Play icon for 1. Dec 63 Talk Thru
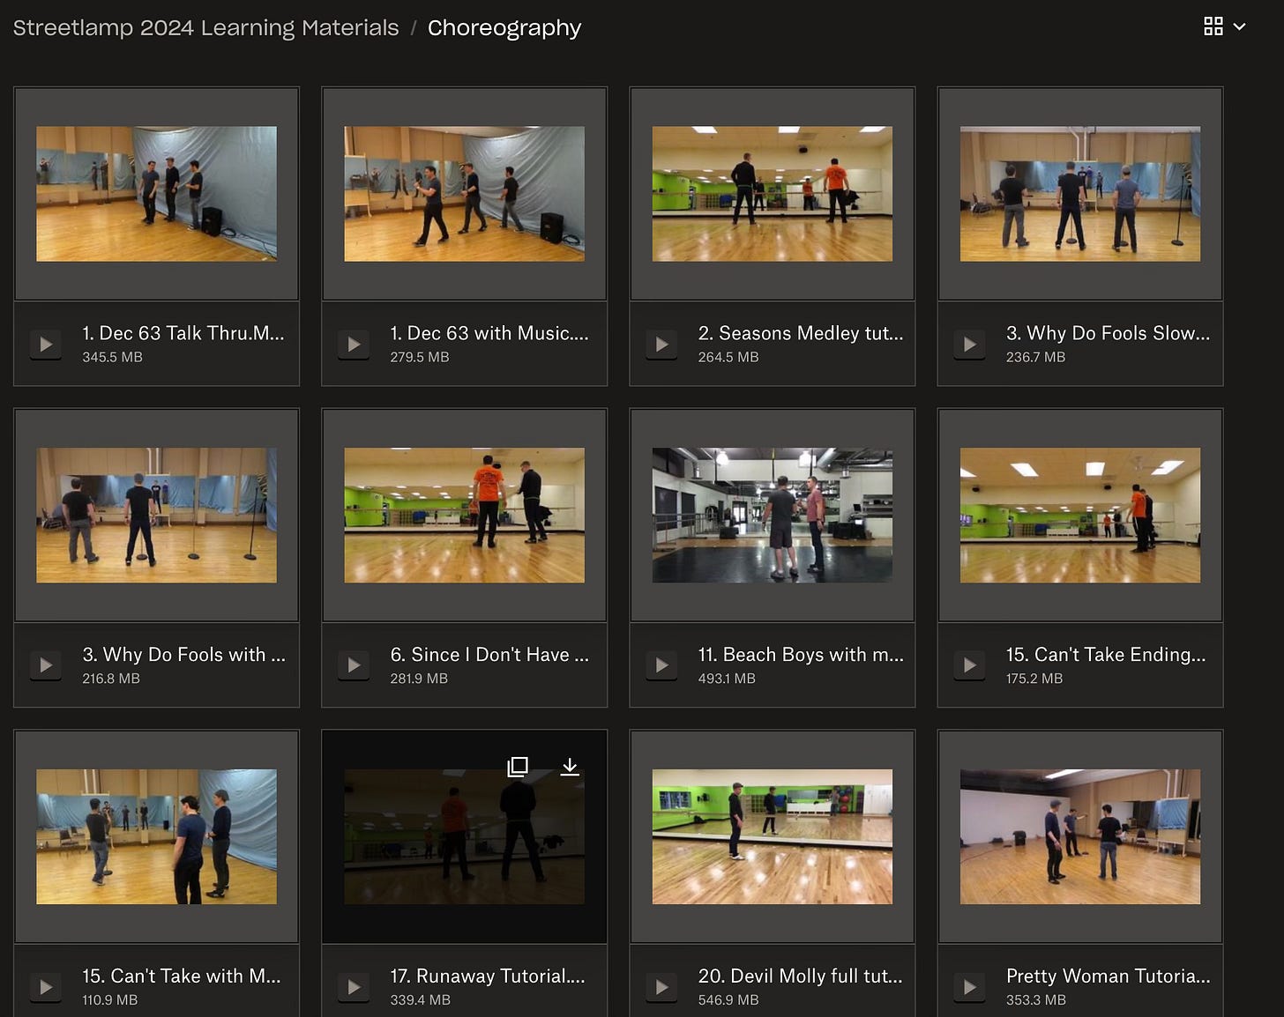 [46, 344]
